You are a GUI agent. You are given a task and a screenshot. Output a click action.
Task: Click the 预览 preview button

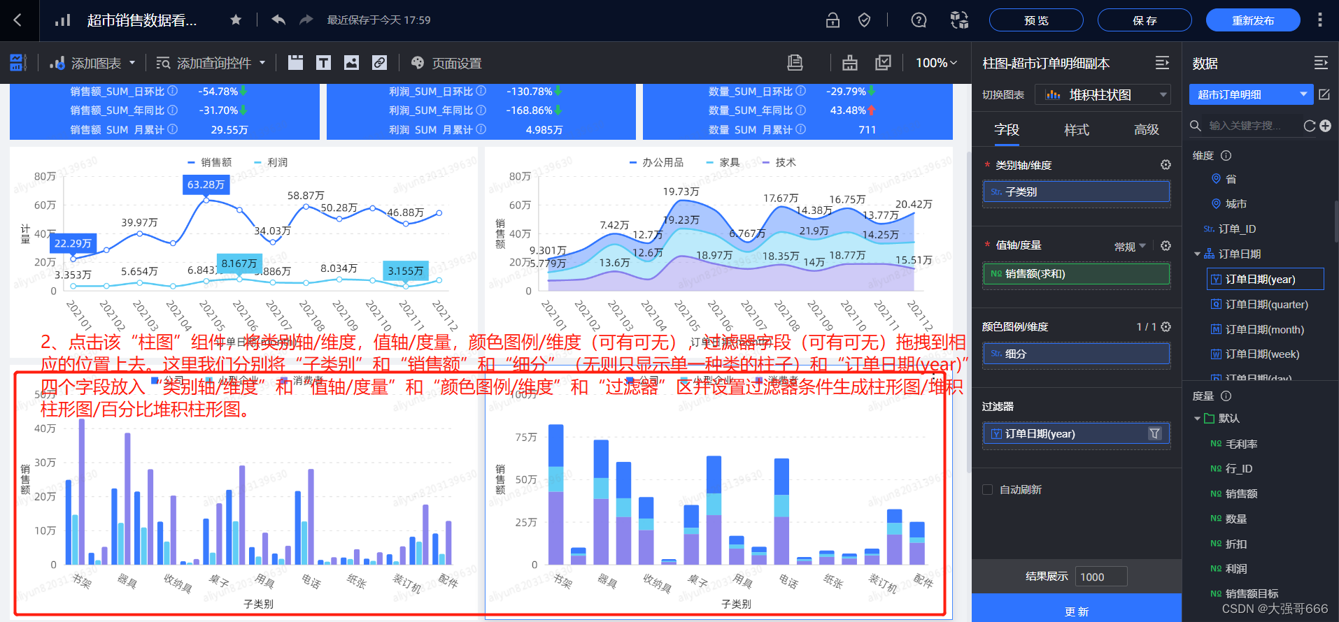(x=1036, y=20)
